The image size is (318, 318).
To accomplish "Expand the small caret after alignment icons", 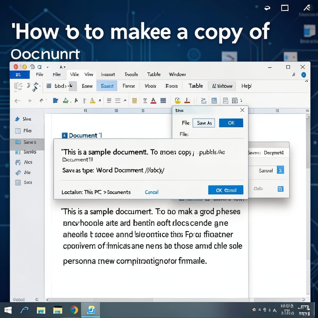I will [125, 100].
